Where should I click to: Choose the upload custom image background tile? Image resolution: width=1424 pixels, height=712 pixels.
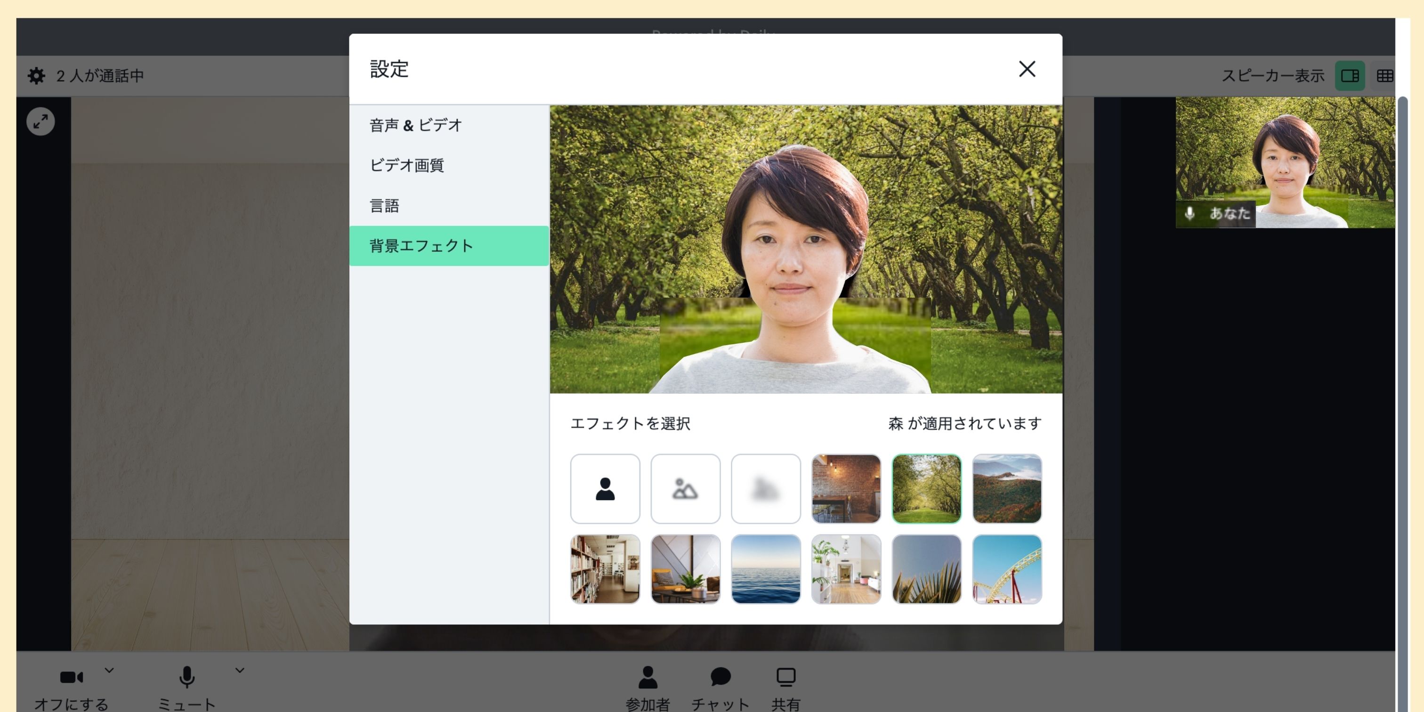coord(685,489)
